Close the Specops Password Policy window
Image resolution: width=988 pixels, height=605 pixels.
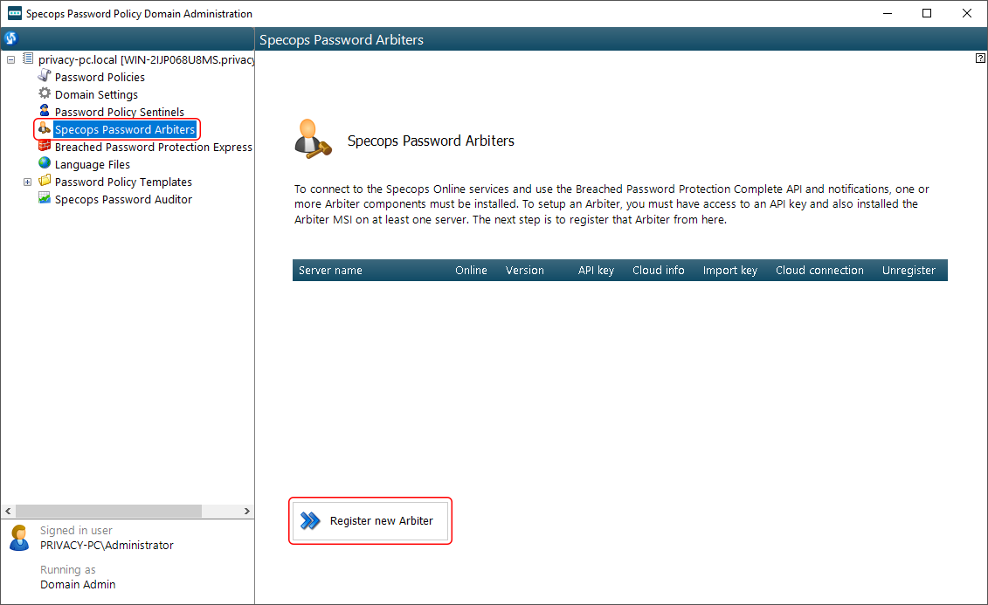[x=966, y=13]
